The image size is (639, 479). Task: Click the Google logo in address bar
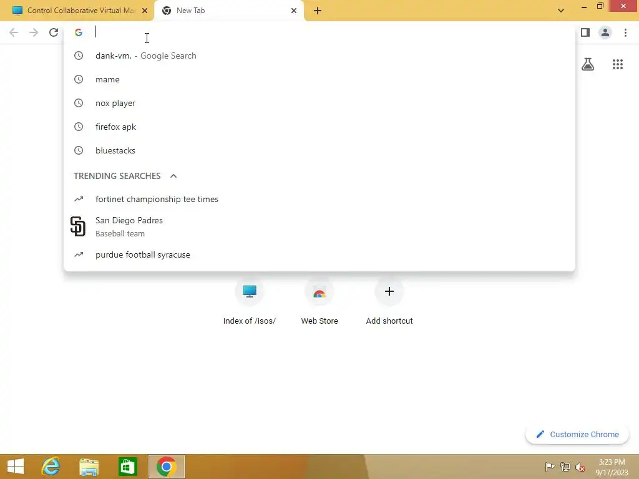[78, 32]
